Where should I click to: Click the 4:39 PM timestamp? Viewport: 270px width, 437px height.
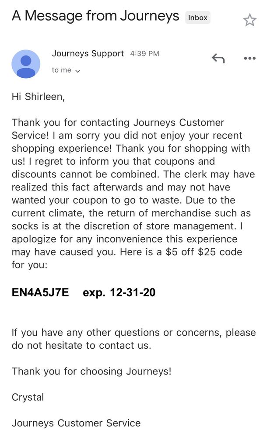144,54
